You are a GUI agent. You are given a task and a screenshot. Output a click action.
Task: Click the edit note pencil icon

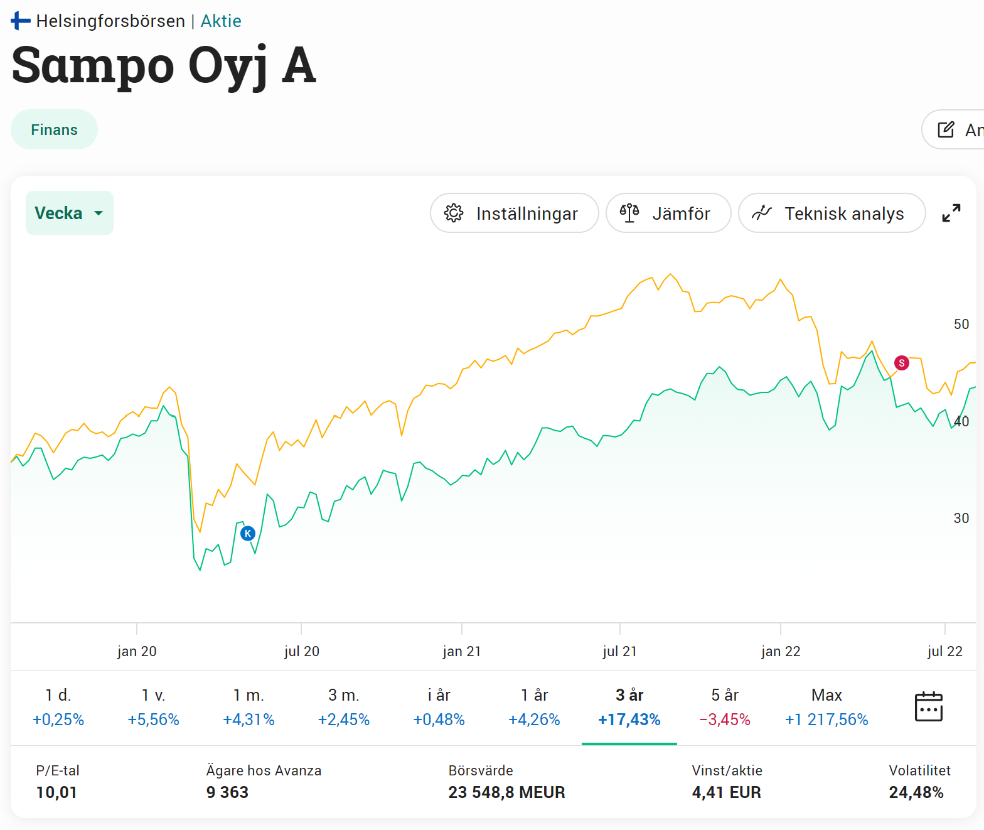(x=946, y=130)
